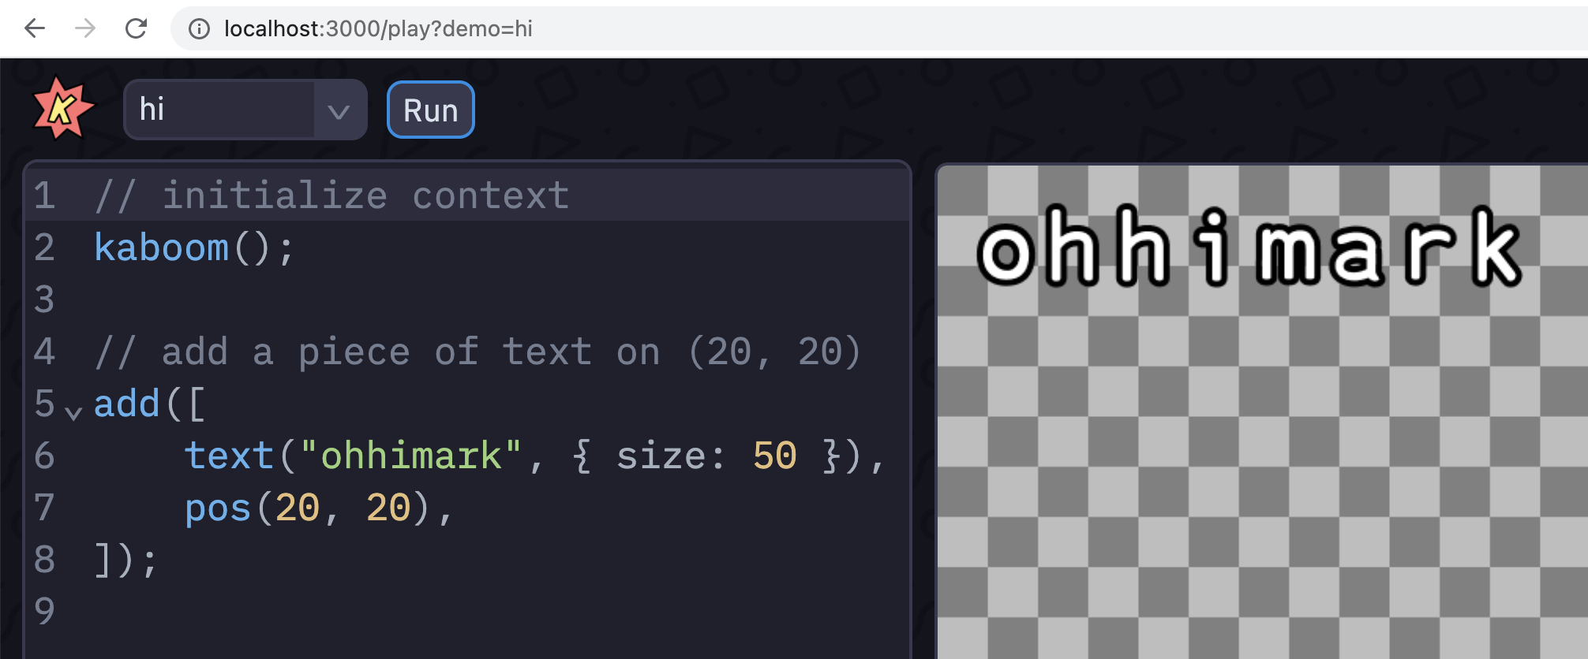Focus the address bar URL localhost:3000/play?demo=hi
Viewport: 1588px width, 659px height.
378,29
